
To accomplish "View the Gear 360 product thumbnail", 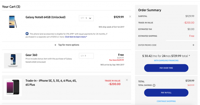I will pos(13,61).
